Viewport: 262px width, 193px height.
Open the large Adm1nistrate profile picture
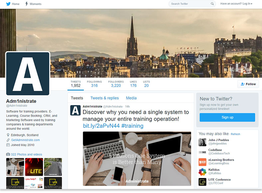coord(28,74)
